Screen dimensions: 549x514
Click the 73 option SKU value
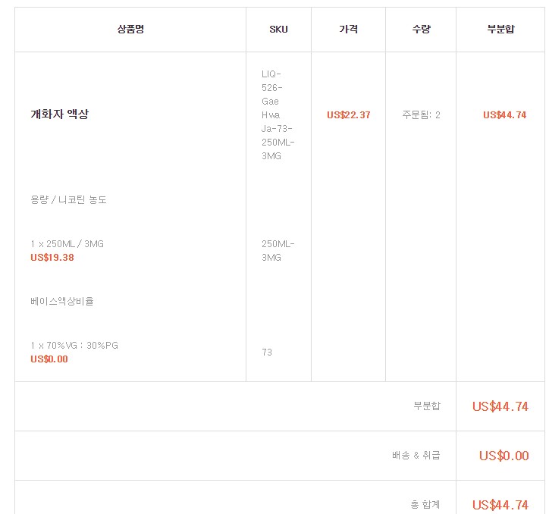pos(267,353)
